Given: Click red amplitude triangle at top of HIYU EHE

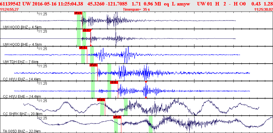Looking at the screenshot, I should [146, 82].
